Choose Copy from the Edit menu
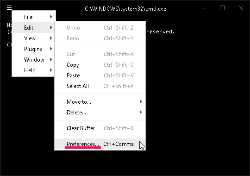The image size is (250, 176). coord(100,65)
